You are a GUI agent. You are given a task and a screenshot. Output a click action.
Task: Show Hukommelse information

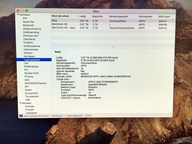click(31, 49)
